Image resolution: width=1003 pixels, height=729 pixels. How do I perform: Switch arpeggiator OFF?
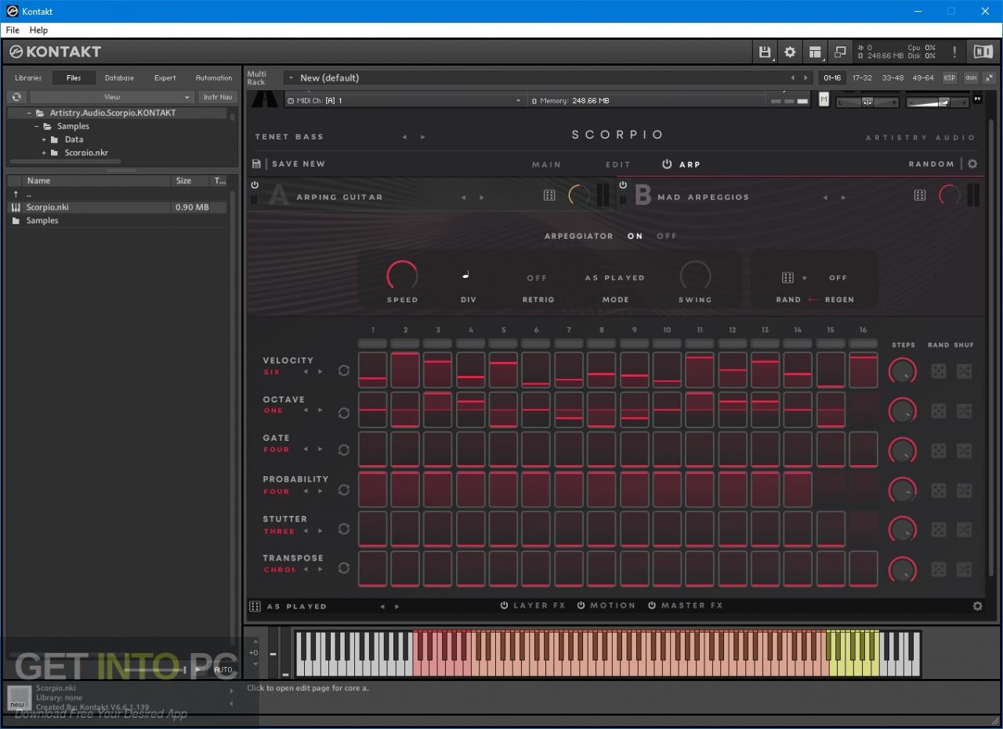click(x=667, y=236)
